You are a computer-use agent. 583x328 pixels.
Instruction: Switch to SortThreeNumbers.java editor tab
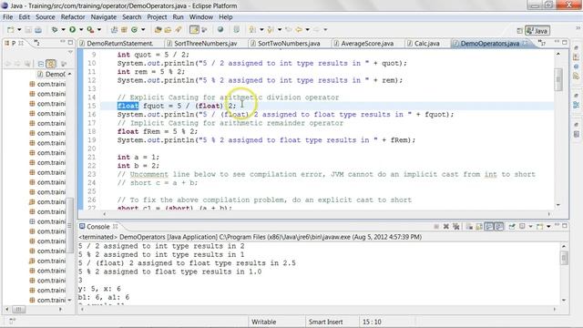[205, 44]
